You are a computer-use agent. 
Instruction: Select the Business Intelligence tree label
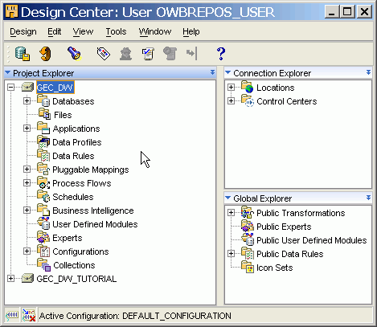[93, 211]
